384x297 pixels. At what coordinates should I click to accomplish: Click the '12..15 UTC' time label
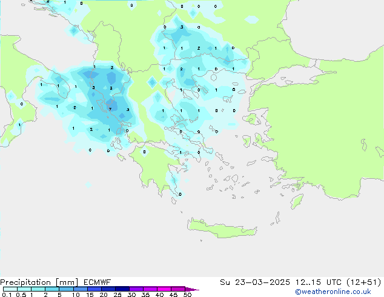click(x=319, y=282)
